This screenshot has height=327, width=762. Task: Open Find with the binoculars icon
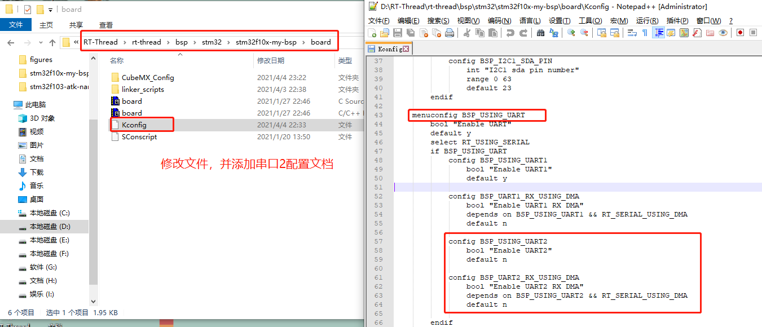click(540, 33)
